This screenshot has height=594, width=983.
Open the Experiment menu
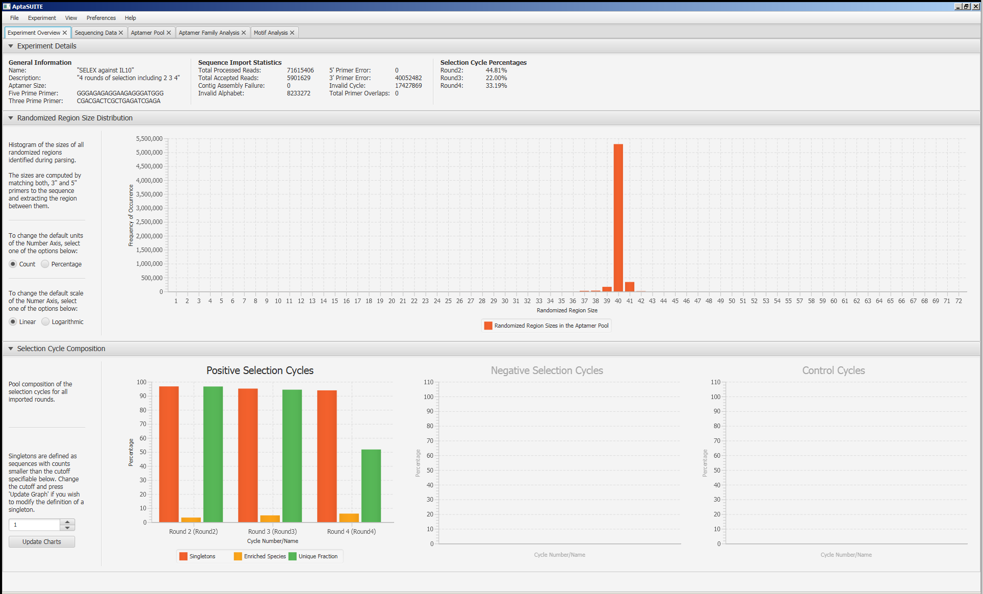42,18
